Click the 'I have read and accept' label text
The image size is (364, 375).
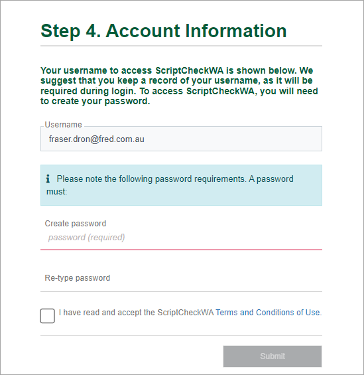[x=137, y=313]
